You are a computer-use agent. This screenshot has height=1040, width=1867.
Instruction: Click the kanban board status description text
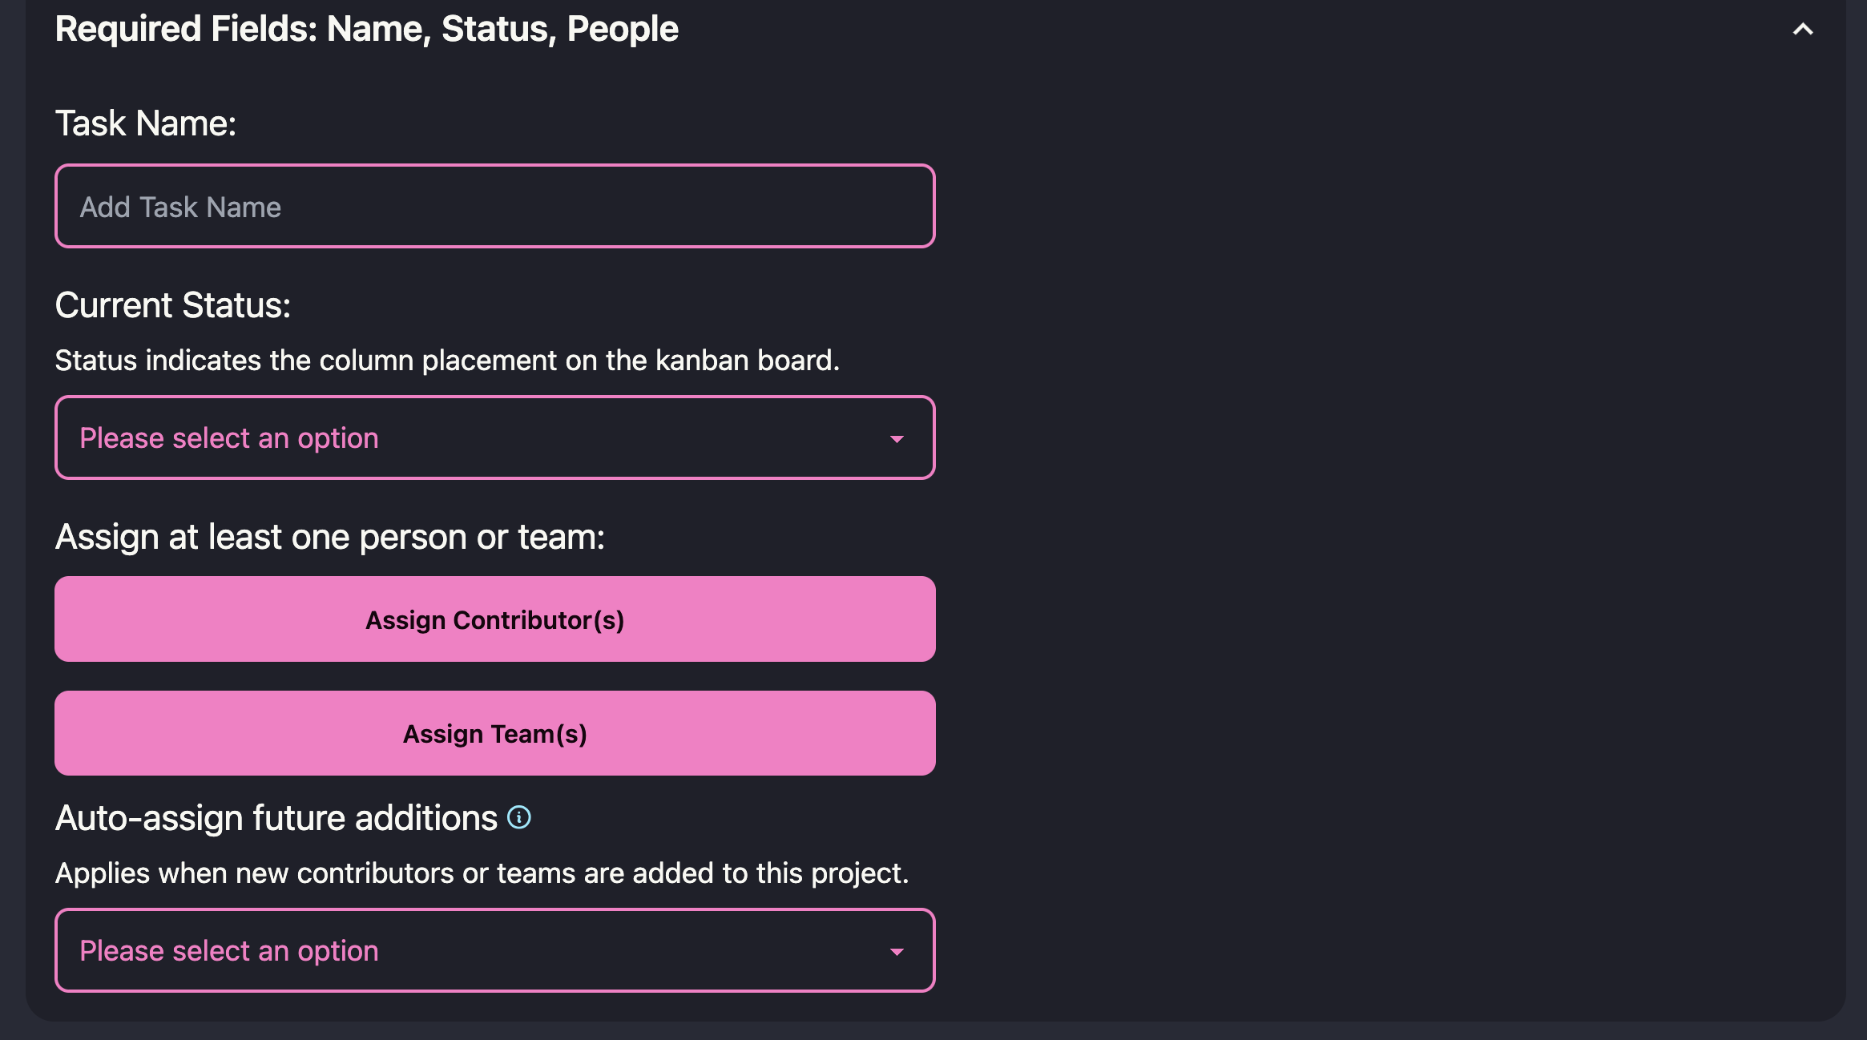coord(446,361)
